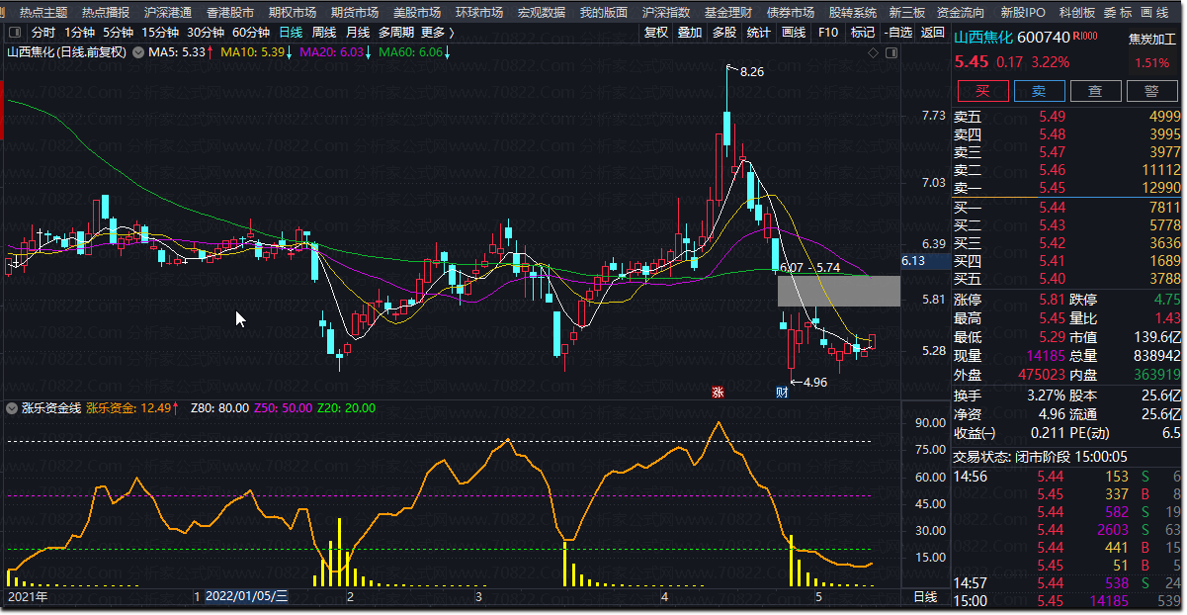The width and height of the screenshot is (1187, 615).
Task: Click 卖一 ask price row
Action: pyautogui.click(x=1067, y=188)
